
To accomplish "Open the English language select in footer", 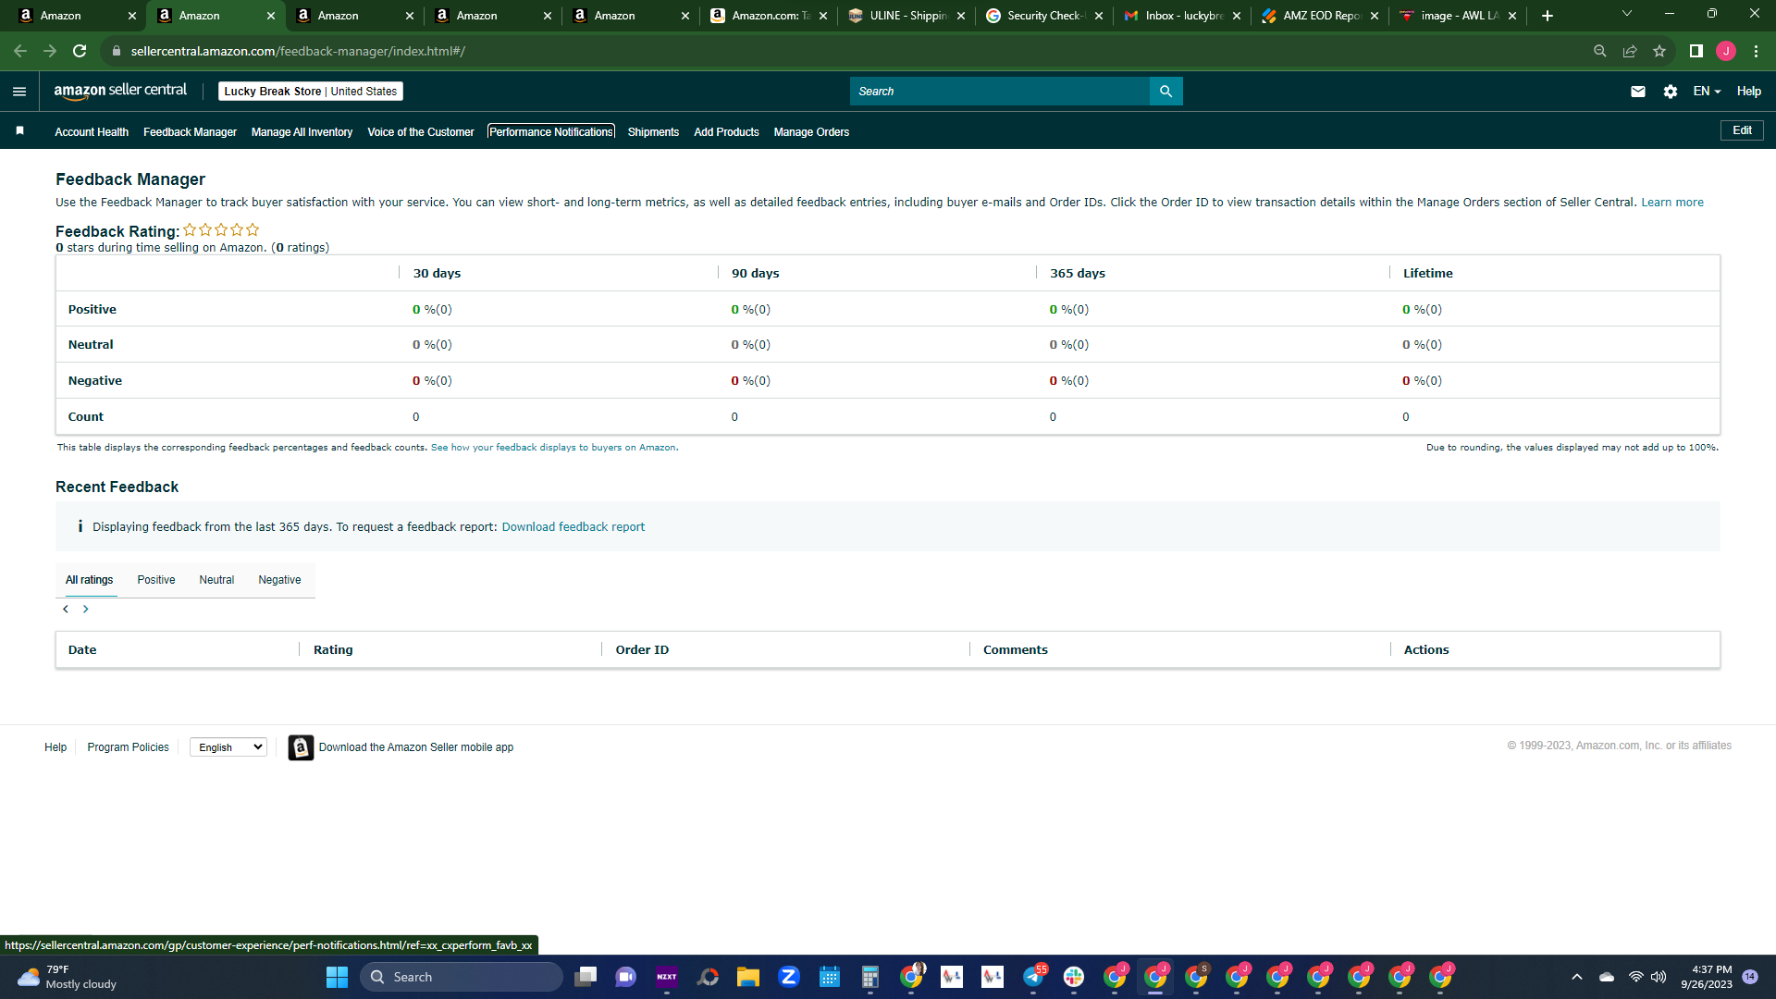I will point(228,747).
